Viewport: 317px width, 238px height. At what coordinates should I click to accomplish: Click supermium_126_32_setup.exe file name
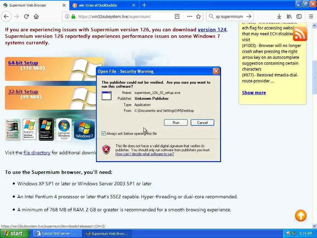[x=157, y=93]
